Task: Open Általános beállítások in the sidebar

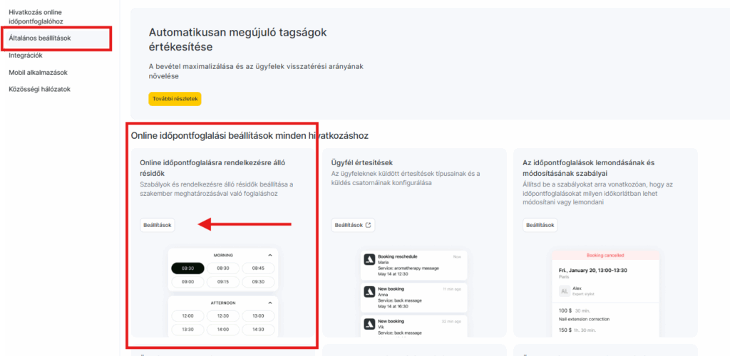Action: (40, 38)
